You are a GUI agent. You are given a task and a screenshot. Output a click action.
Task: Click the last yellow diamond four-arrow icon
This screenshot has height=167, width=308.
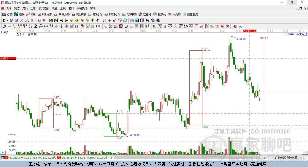coord(98,20)
